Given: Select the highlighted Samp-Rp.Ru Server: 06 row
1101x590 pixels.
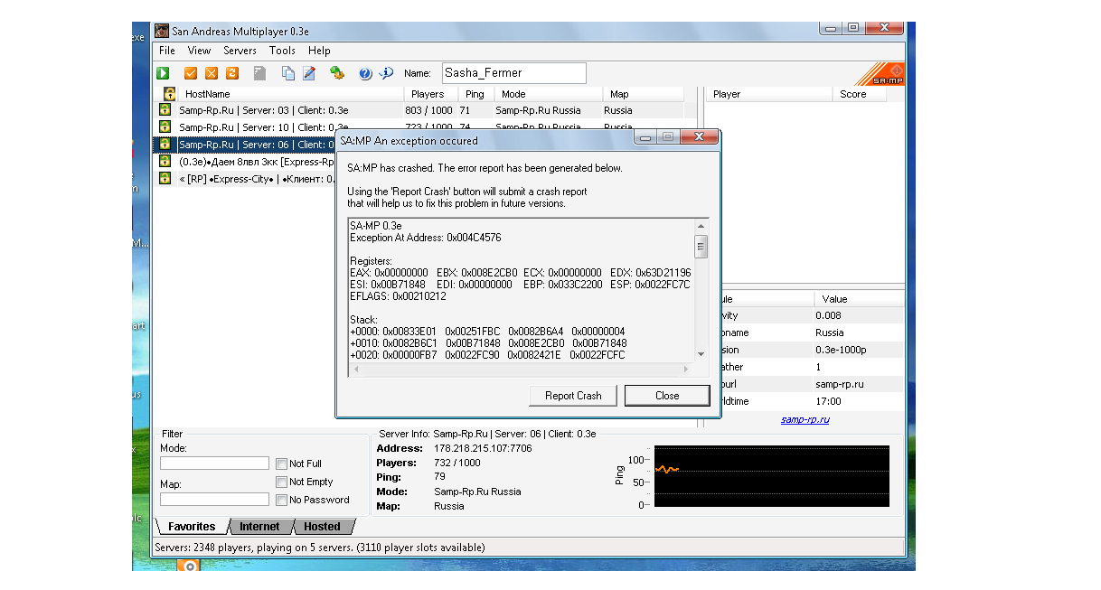Looking at the screenshot, I should coord(244,145).
